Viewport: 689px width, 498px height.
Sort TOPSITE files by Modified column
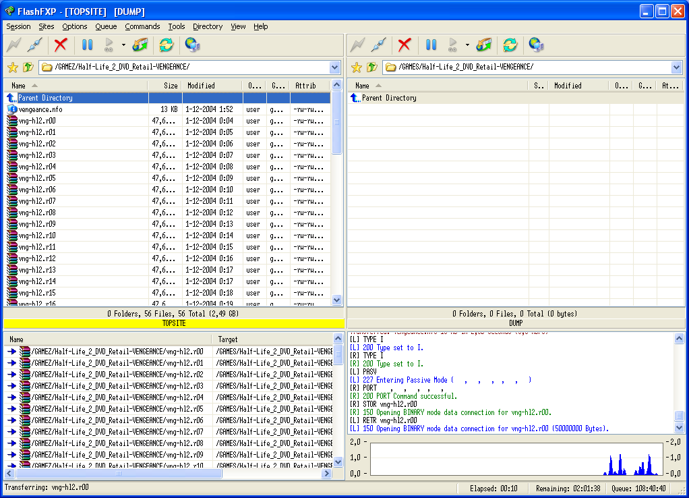pyautogui.click(x=212, y=85)
